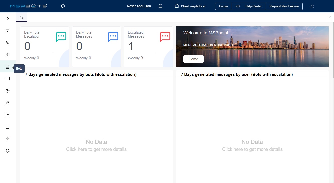Open Settings via the gear icon
The image size is (334, 183).
tap(7, 150)
